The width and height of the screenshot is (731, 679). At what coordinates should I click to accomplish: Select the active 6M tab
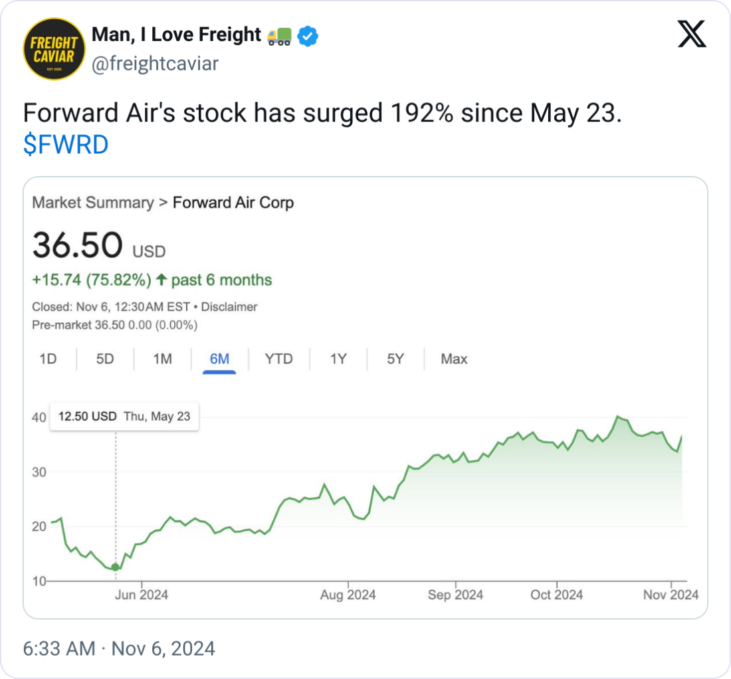tap(219, 359)
